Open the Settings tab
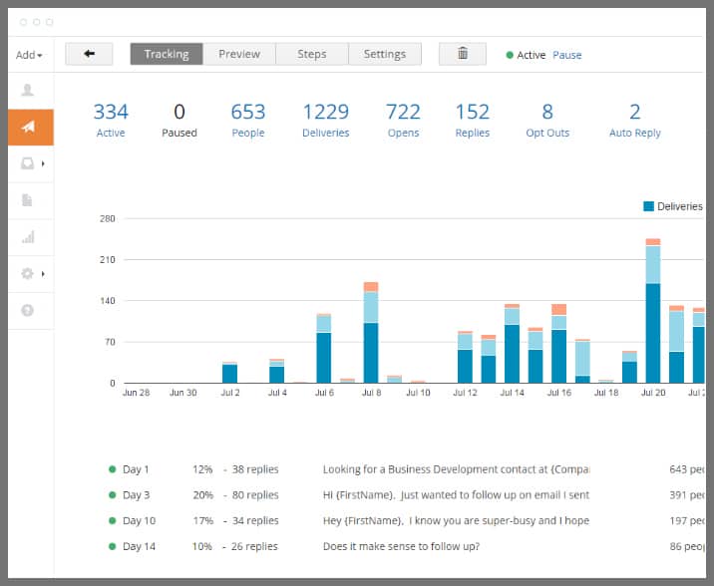This screenshot has height=586, width=714. click(x=384, y=54)
